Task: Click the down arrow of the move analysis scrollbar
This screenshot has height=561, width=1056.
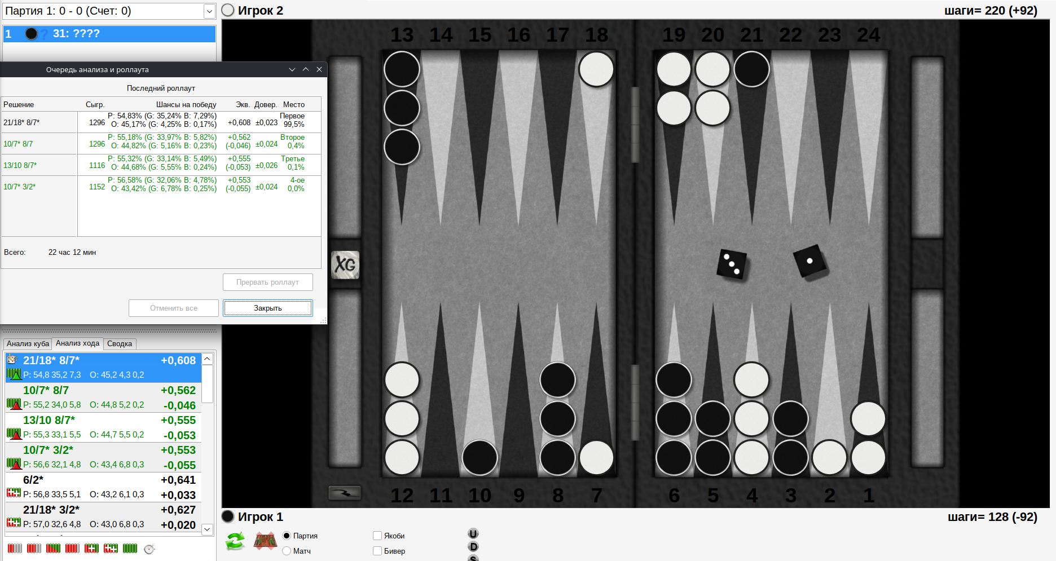Action: point(208,529)
